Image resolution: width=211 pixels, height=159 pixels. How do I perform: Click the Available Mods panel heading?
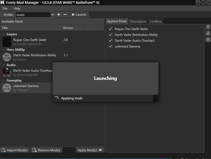tap(12, 22)
